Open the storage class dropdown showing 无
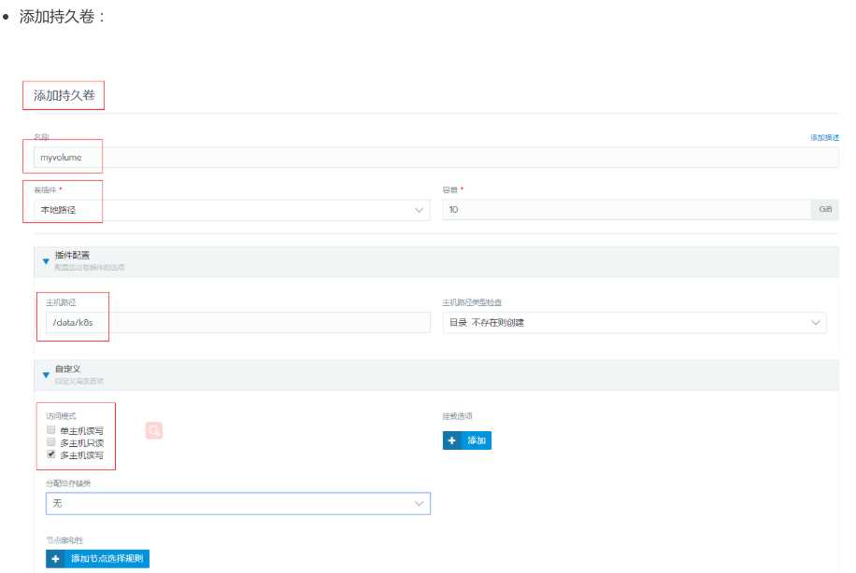856x573 pixels. tap(238, 503)
